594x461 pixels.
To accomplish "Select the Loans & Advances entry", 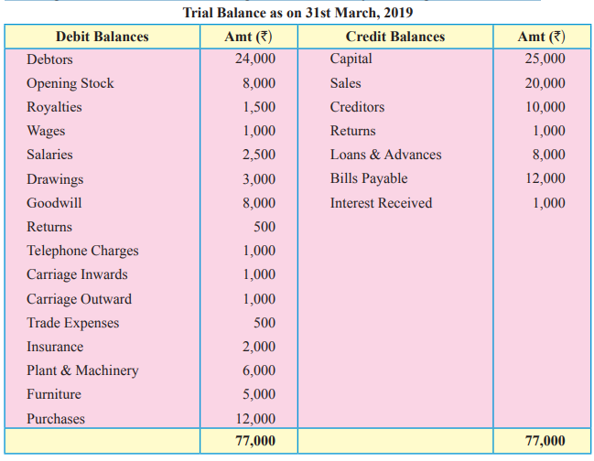I will click(385, 155).
